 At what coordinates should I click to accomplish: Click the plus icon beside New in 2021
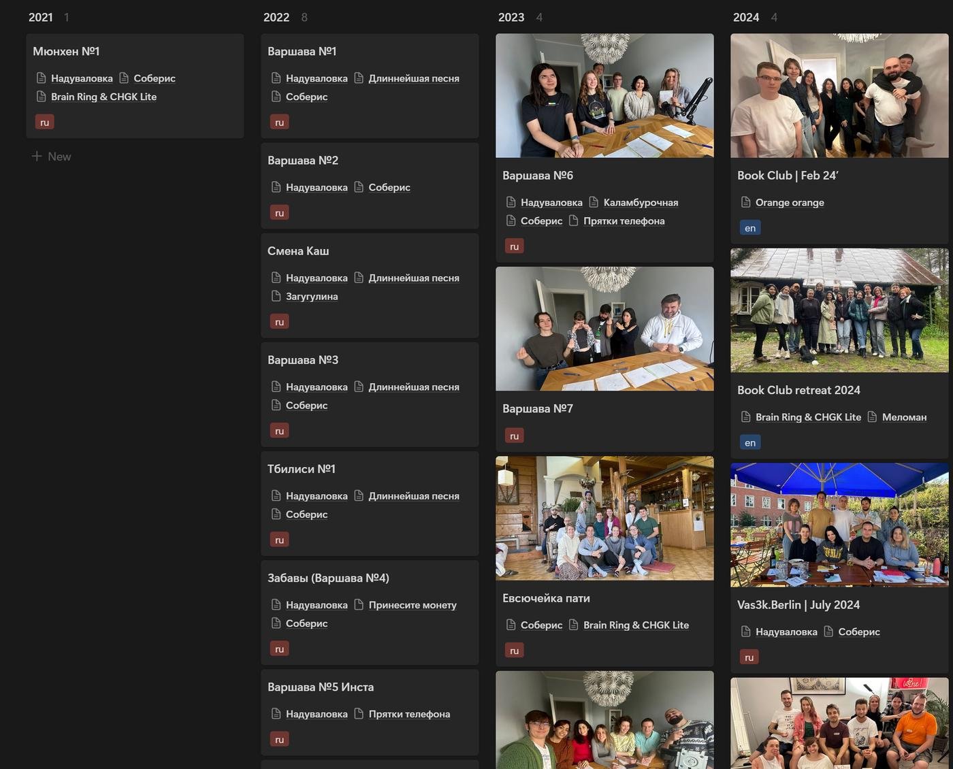37,157
